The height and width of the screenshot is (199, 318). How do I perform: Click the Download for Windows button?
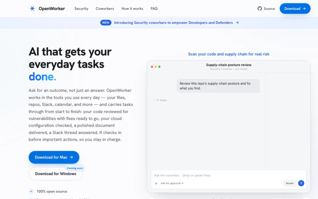point(56,174)
